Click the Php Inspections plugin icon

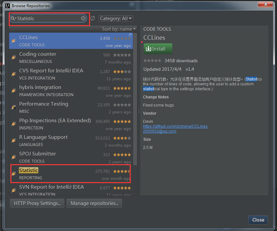tap(14, 124)
